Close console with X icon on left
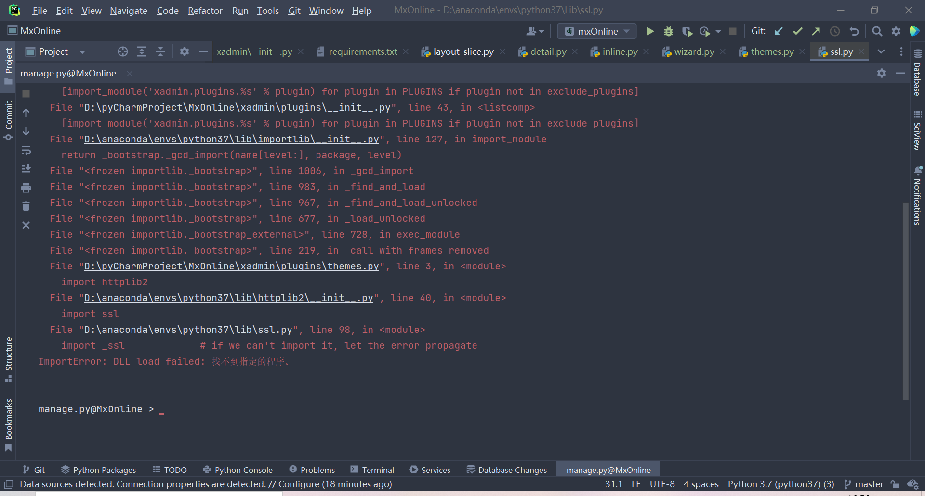Screen dimensions: 925x496 point(26,225)
